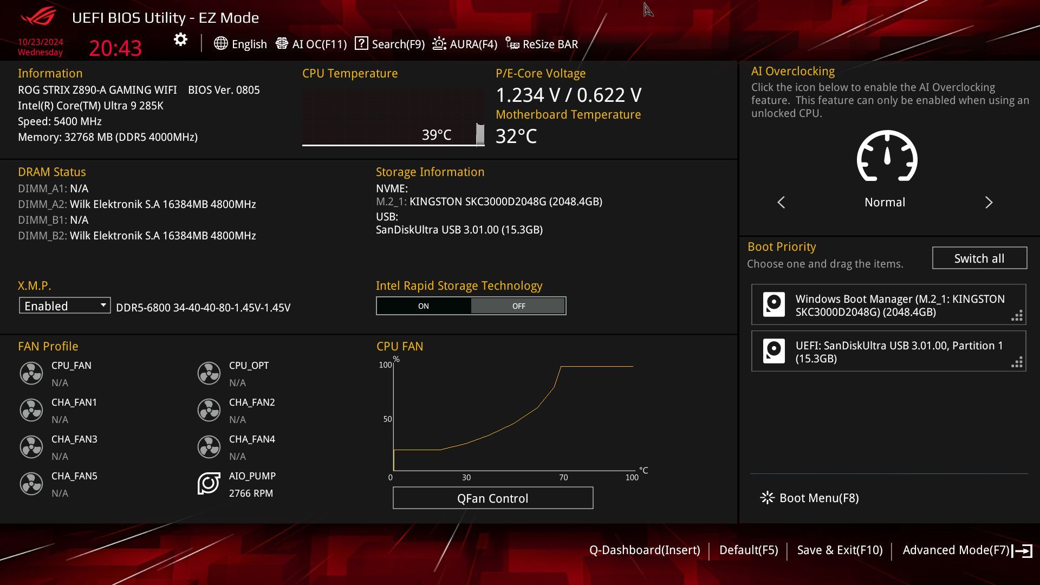This screenshot has width=1040, height=585.
Task: Open settings via the gear icon
Action: click(180, 40)
